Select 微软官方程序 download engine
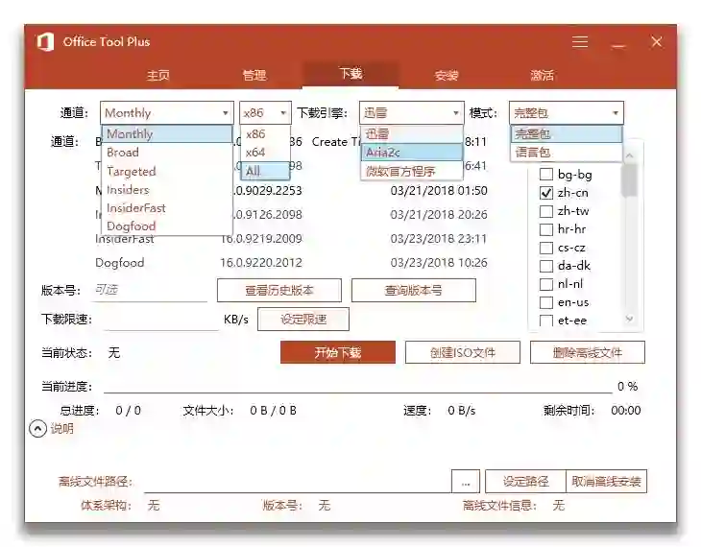Viewport: 701px width, 547px height. (x=411, y=171)
